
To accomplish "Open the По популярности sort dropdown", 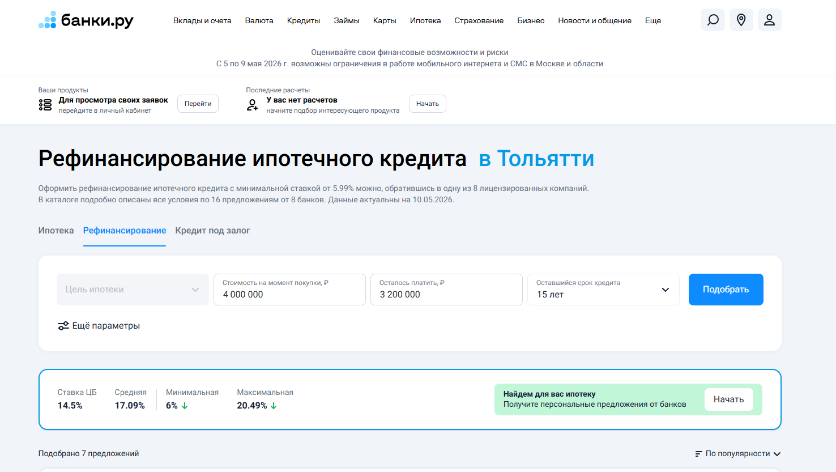I will coord(738,454).
